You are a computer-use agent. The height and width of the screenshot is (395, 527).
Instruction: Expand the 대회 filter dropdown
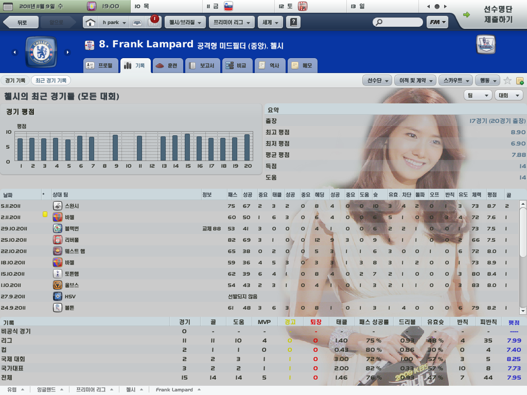(x=508, y=96)
